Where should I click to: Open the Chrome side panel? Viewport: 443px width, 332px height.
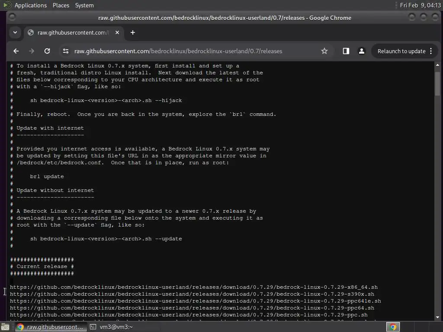(346, 51)
